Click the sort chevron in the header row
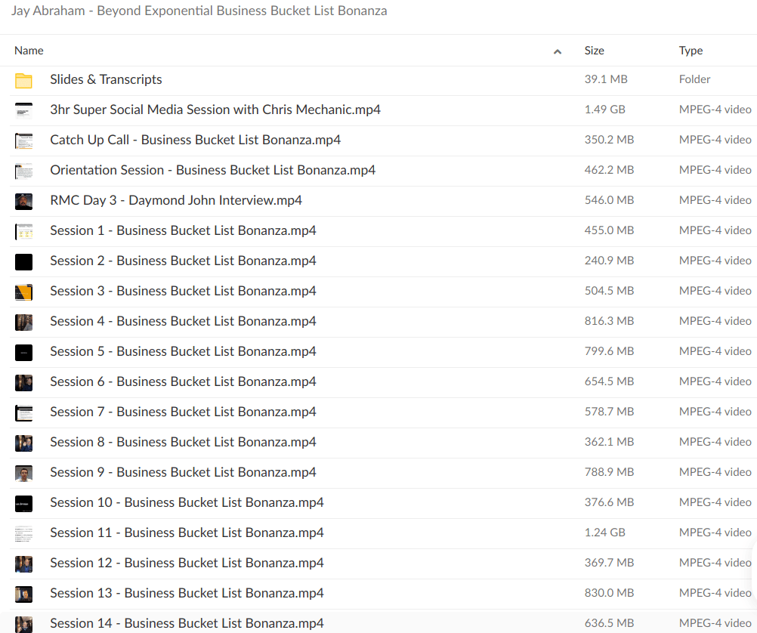The image size is (757, 633). tap(558, 51)
